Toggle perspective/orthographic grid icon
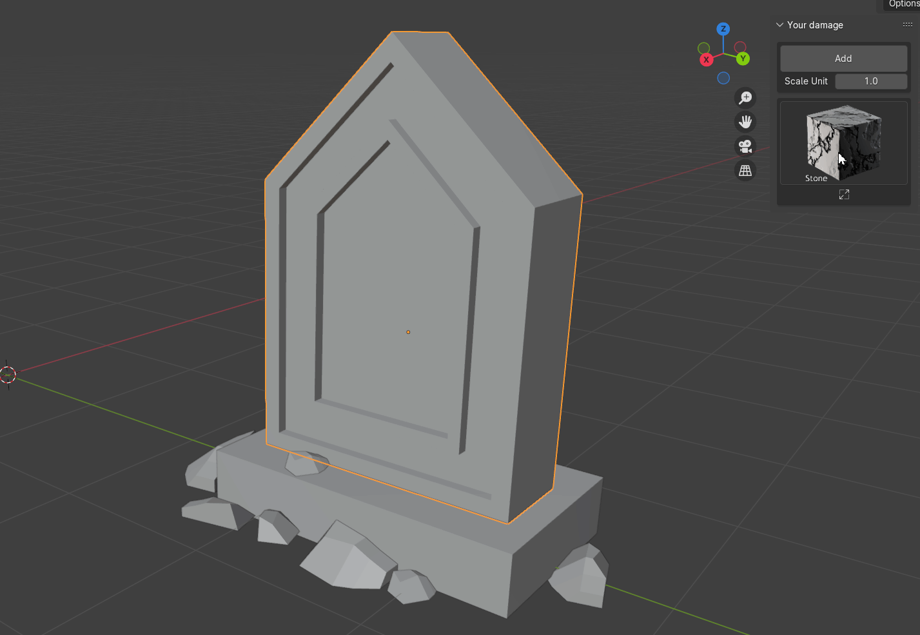 745,171
